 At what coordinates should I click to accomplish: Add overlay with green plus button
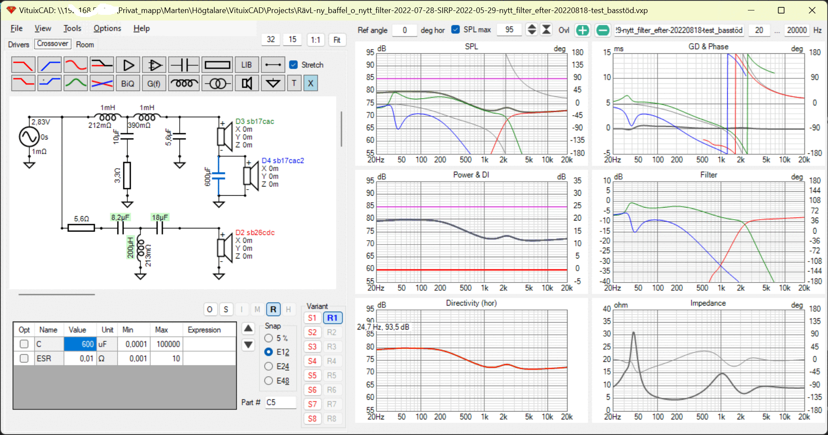tap(583, 30)
